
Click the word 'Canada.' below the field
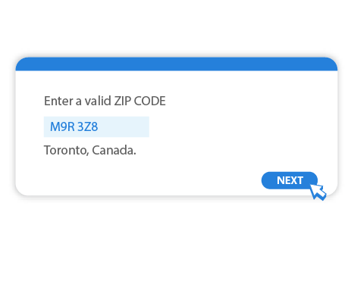click(114, 150)
